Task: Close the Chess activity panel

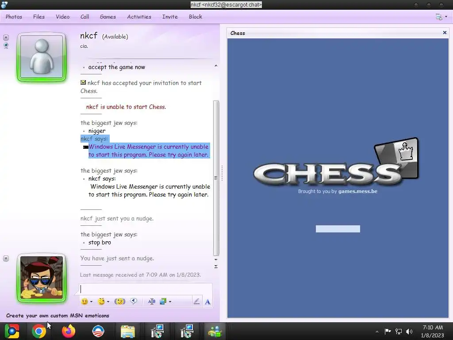Action: [x=445, y=33]
